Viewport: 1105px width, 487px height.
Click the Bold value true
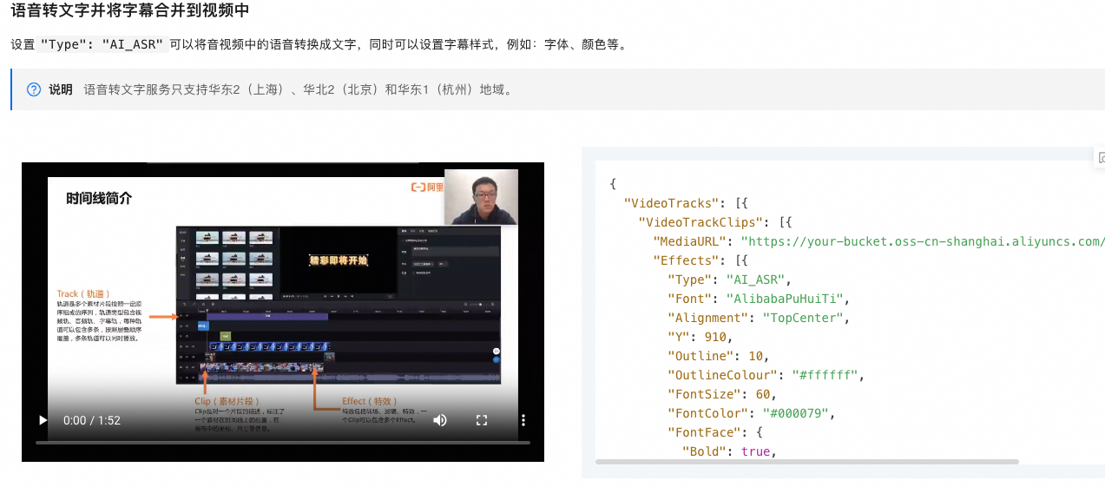point(755,451)
